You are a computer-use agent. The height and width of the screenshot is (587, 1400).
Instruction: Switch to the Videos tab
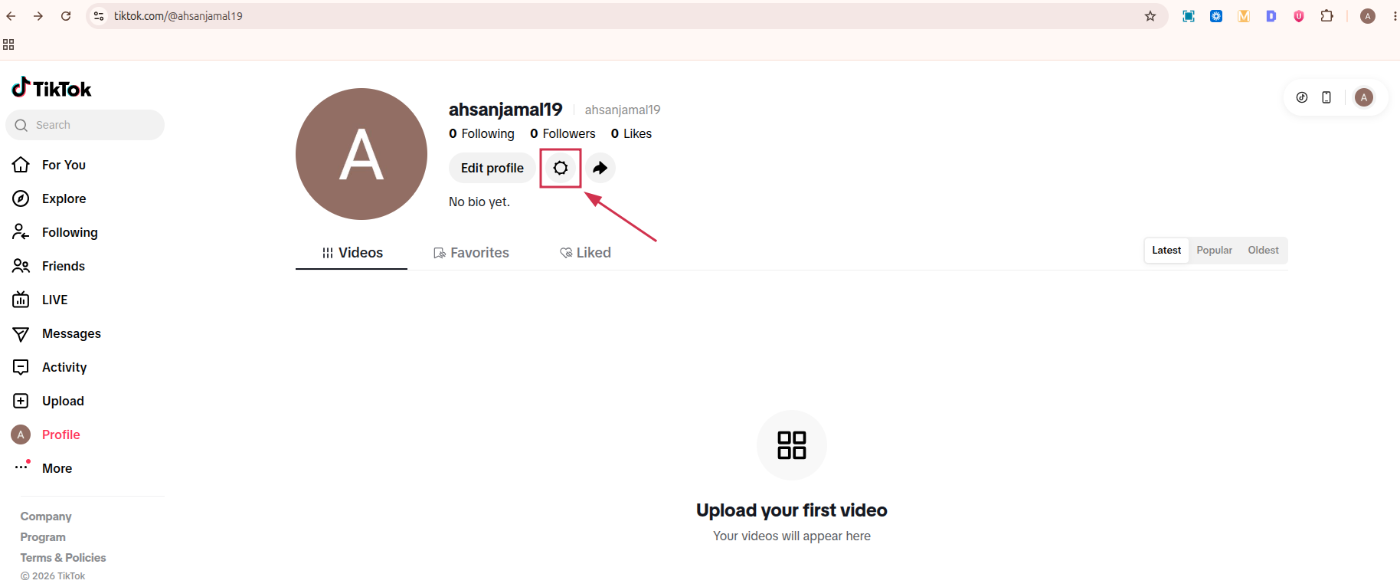[x=352, y=253]
